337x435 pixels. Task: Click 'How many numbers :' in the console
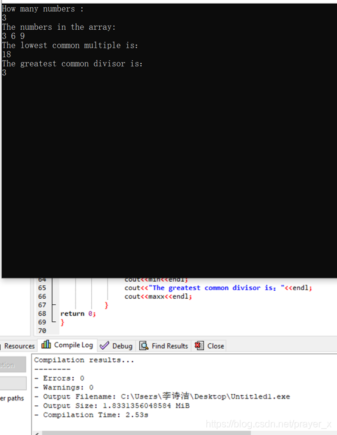click(x=43, y=9)
